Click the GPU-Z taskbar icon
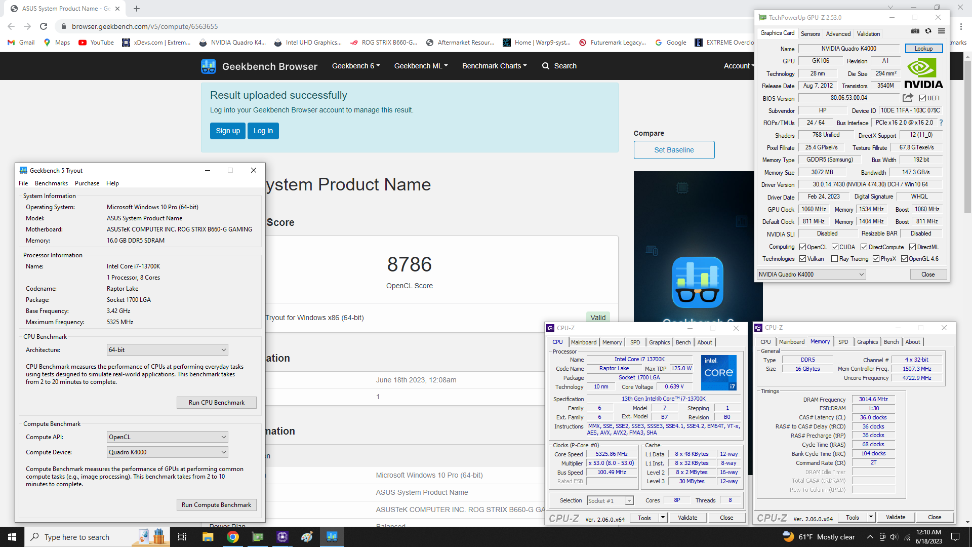Screen dimensions: 972x547 click(x=258, y=537)
